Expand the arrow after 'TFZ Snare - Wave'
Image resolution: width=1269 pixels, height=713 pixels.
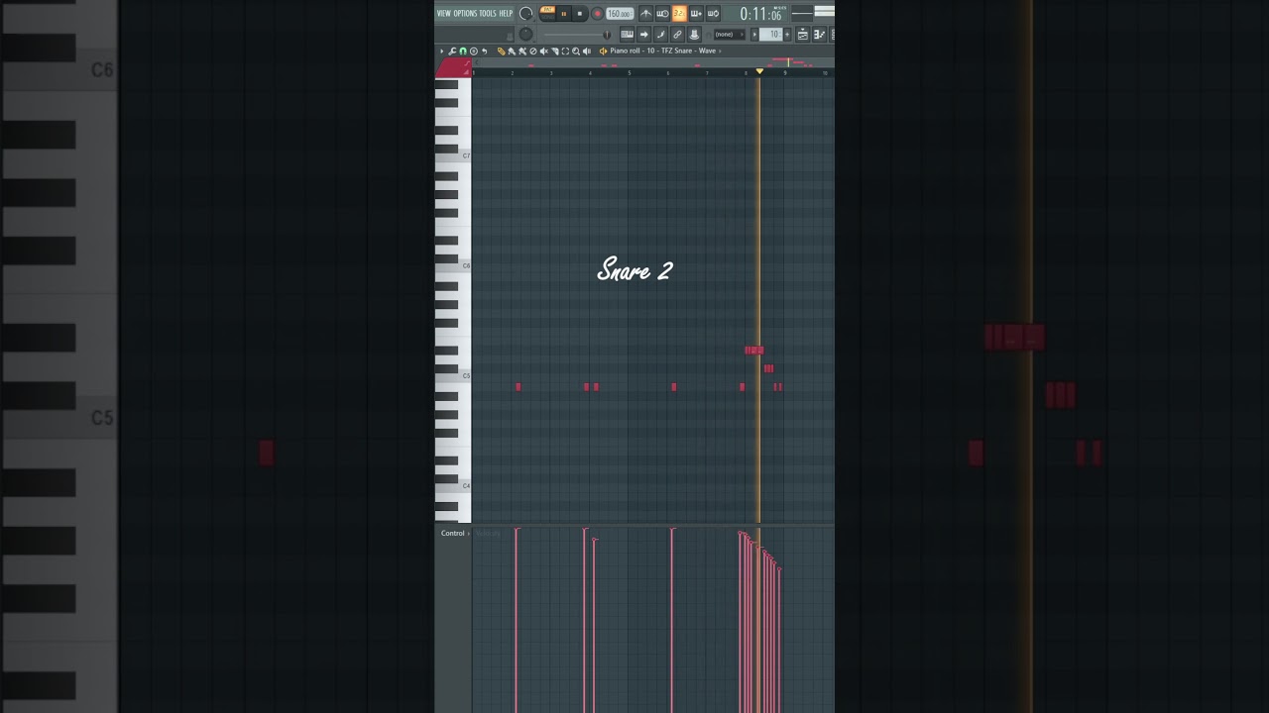tap(720, 51)
